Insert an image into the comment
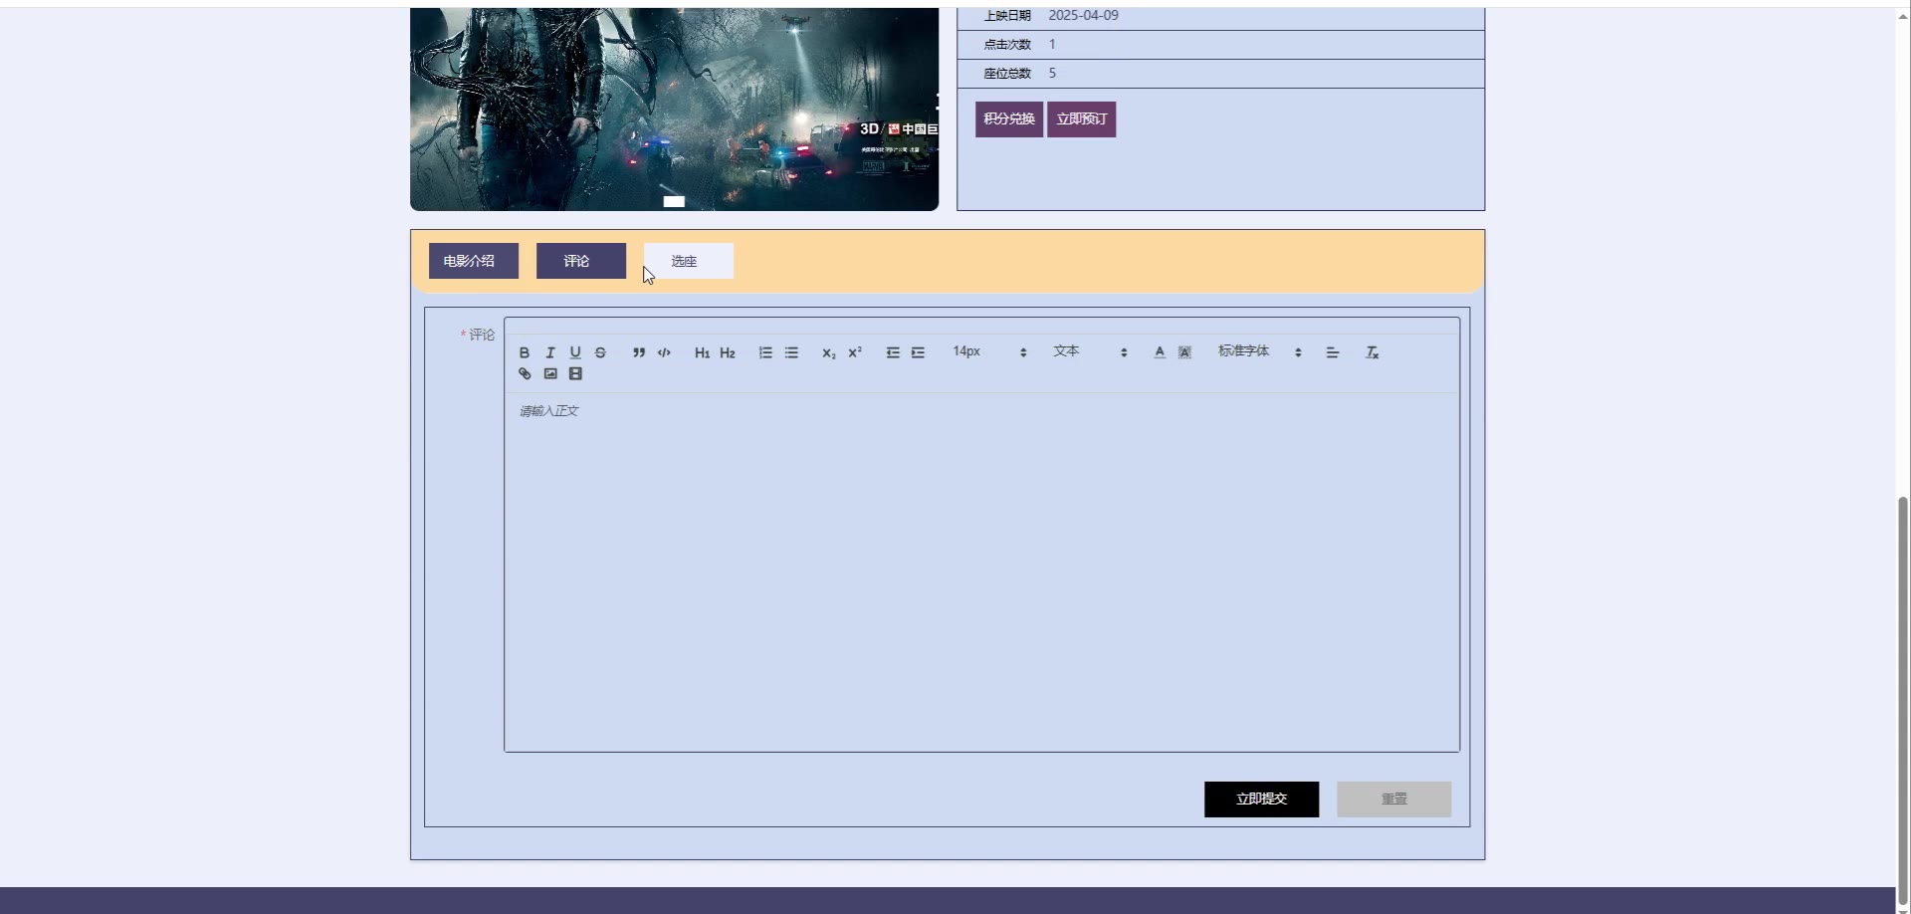The width and height of the screenshot is (1911, 914). click(550, 374)
